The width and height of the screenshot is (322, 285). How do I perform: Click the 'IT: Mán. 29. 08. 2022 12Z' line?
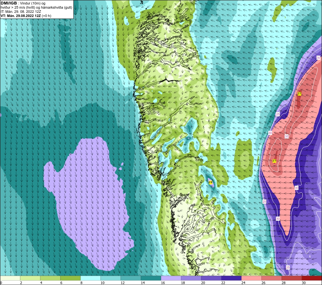coord(21,12)
